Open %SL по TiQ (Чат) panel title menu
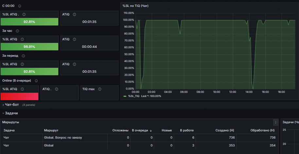Image resolution: width=299 pixels, height=154 pixels. (135, 6)
